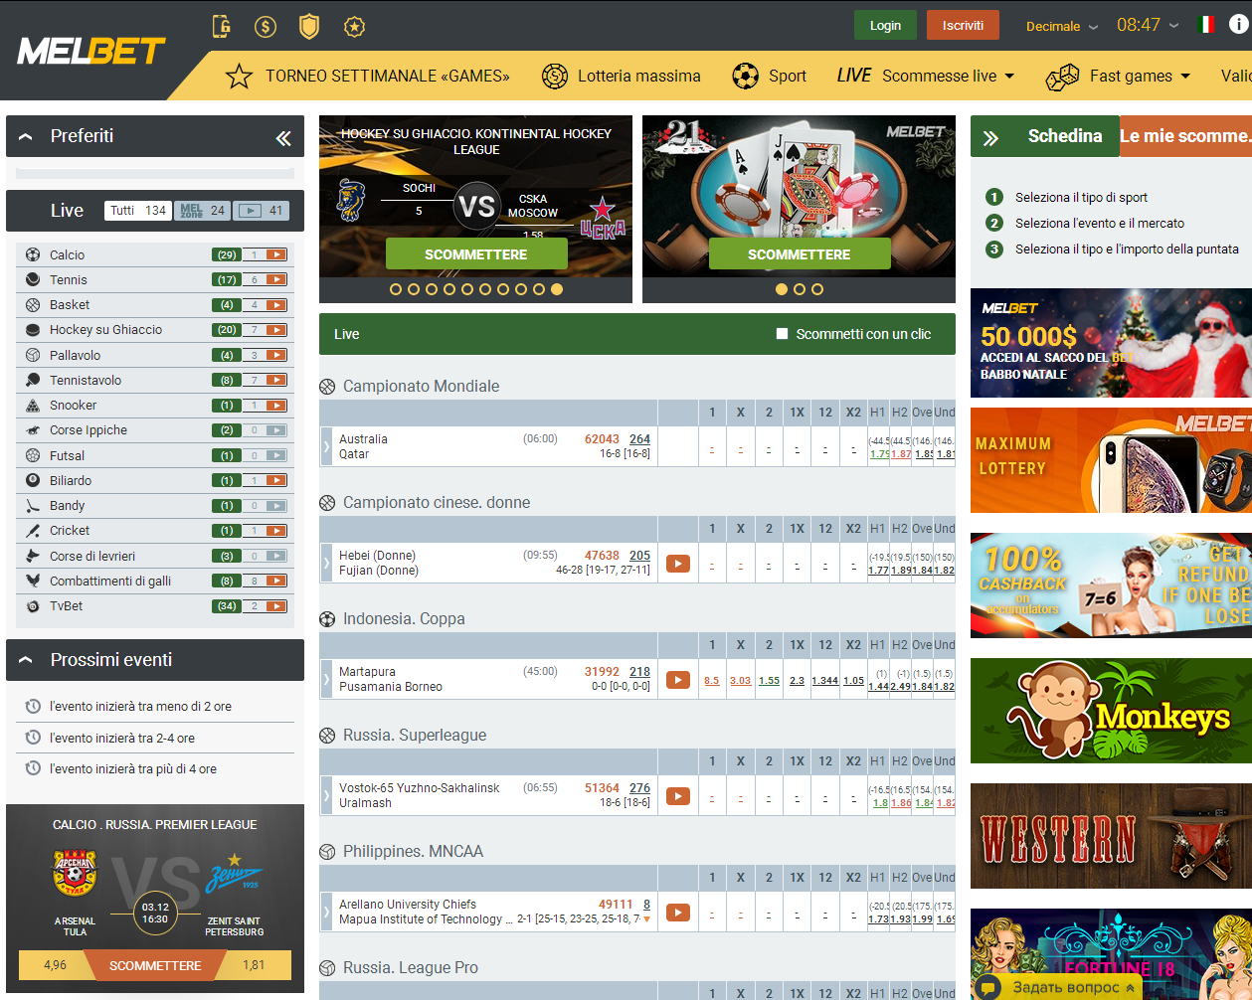
Task: Click the Cricket bat icon
Action: [x=33, y=530]
